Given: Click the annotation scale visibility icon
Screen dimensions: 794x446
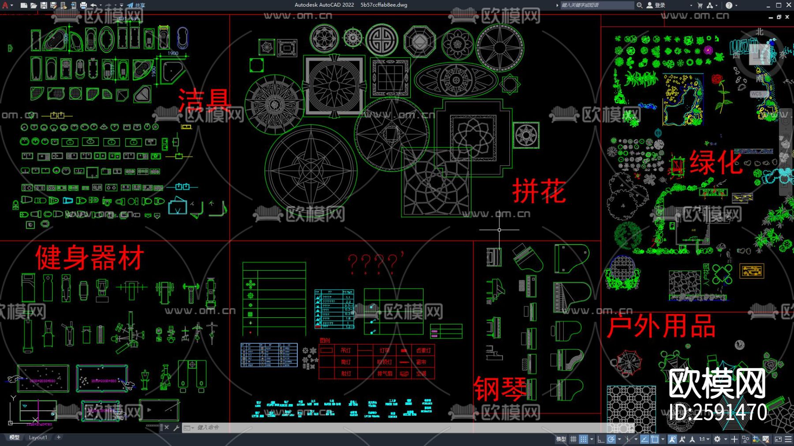Looking at the screenshot, I should [693, 439].
